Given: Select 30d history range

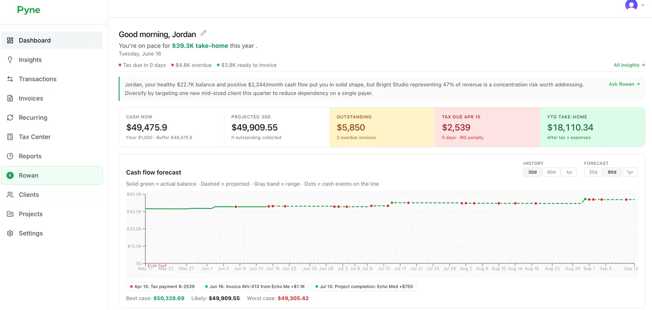Looking at the screenshot, I should click(x=532, y=172).
